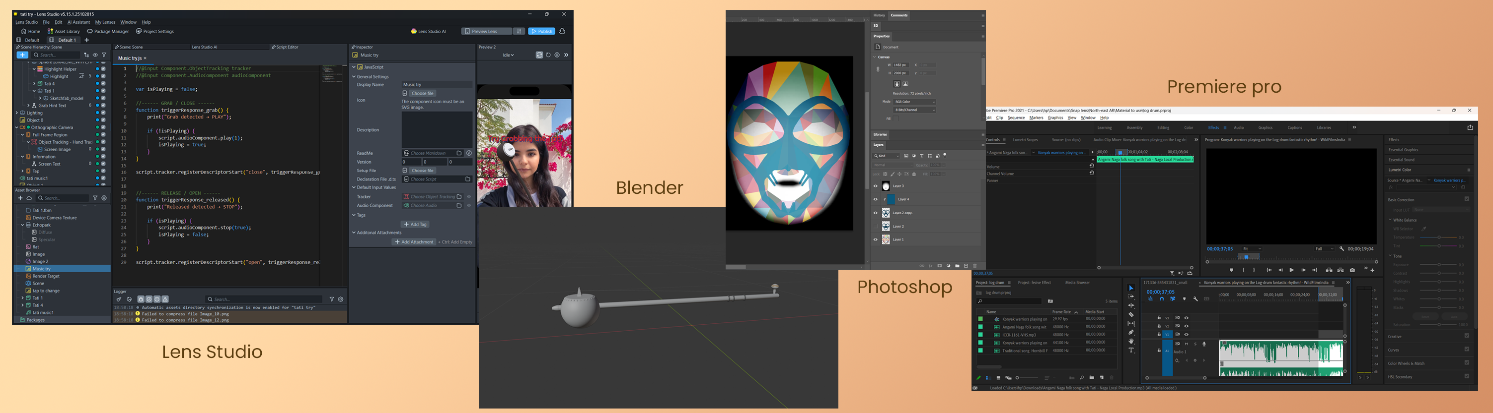The image size is (1493, 413).
Task: Click canvas width field in Photoshop
Action: 900,65
